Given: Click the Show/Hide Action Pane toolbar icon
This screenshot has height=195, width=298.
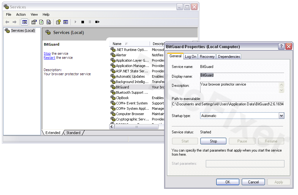Looking at the screenshot, I should [x=66, y=22].
